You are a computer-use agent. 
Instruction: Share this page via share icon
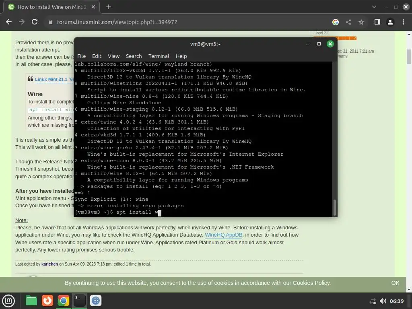(x=348, y=22)
